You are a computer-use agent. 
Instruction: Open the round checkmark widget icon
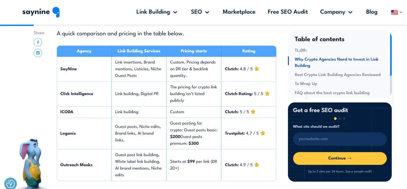point(10,183)
